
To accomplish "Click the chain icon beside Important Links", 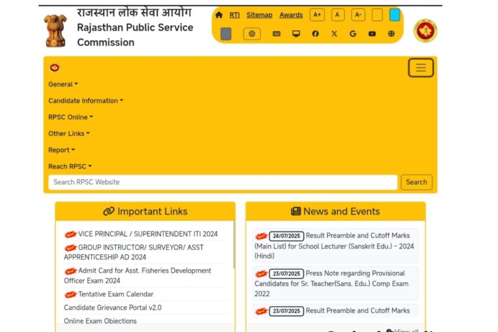I will 108,211.
